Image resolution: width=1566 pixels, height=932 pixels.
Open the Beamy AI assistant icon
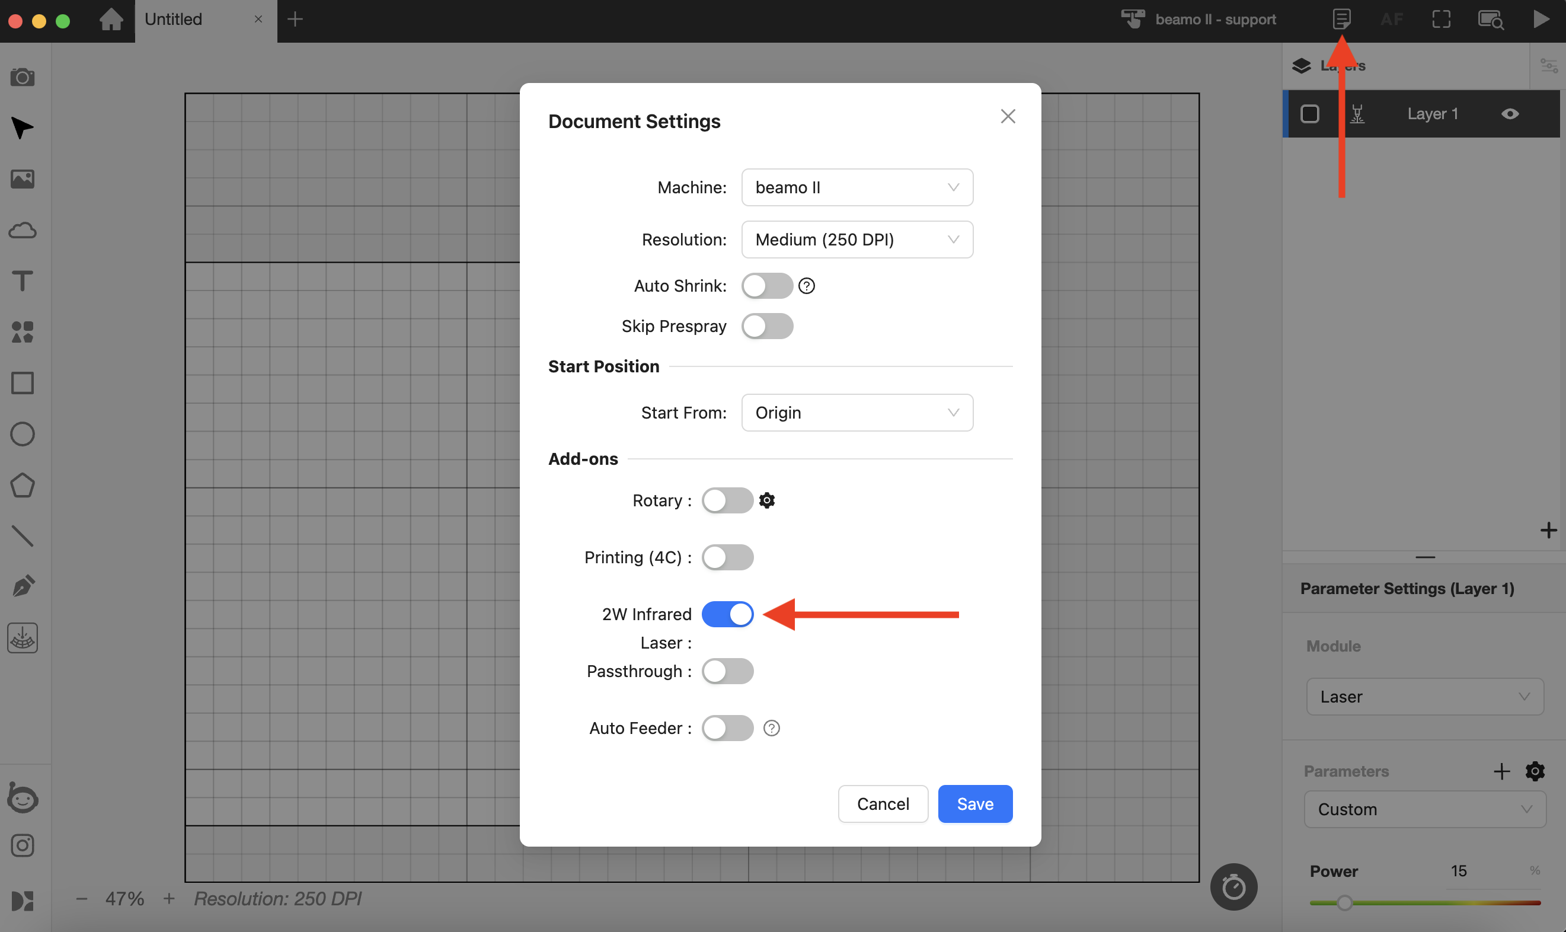point(23,798)
